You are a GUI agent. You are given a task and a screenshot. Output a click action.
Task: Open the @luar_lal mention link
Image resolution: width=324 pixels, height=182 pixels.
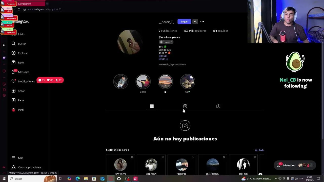[163, 59]
